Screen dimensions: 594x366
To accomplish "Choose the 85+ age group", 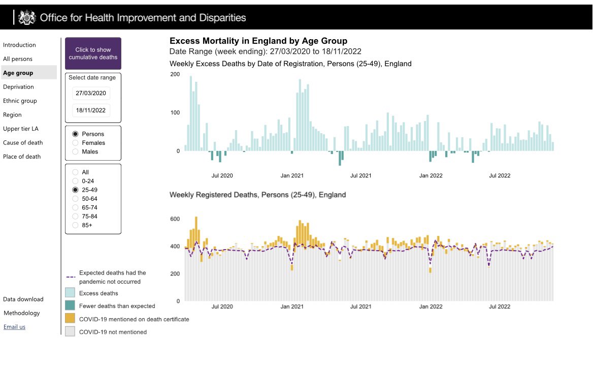I will 75,225.
